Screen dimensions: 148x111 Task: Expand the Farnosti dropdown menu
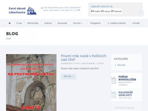pyautogui.click(x=78, y=23)
